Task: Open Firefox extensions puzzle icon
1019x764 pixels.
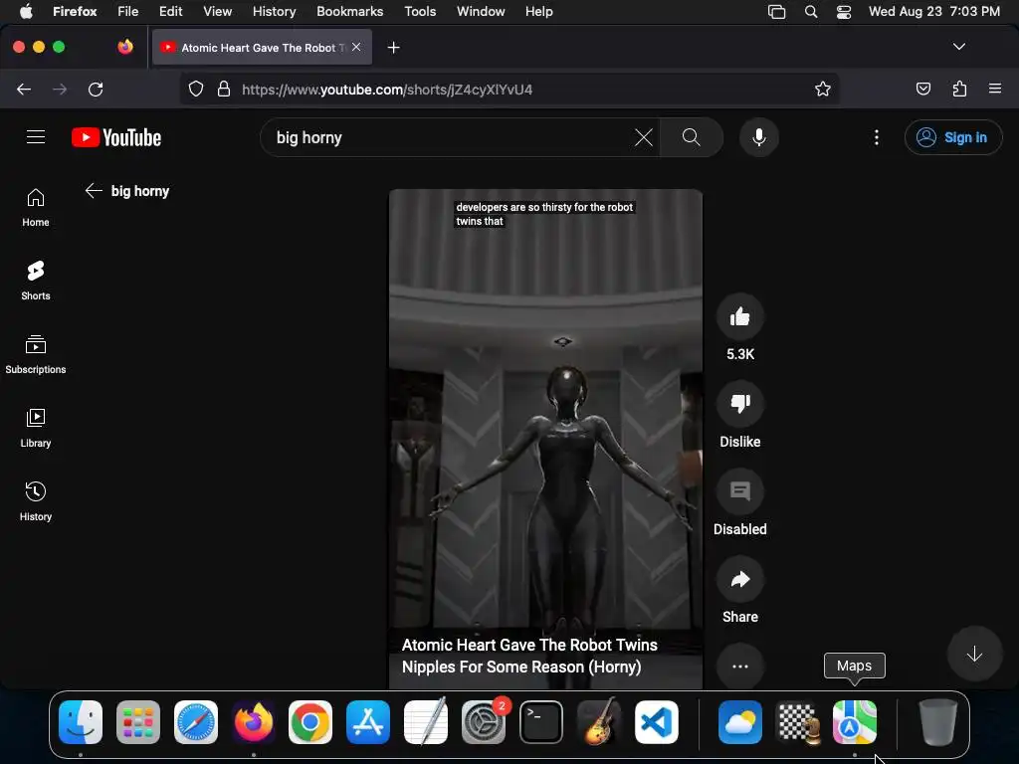Action: [x=959, y=89]
